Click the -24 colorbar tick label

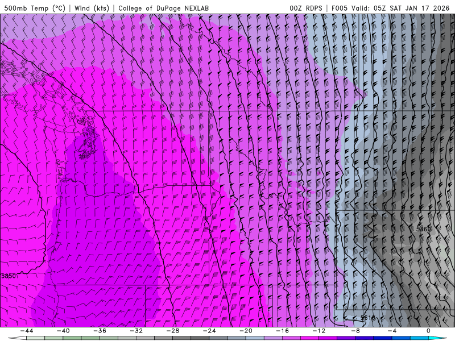[x=209, y=331]
